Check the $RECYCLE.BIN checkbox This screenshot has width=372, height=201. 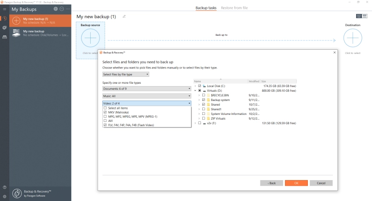tap(204, 95)
